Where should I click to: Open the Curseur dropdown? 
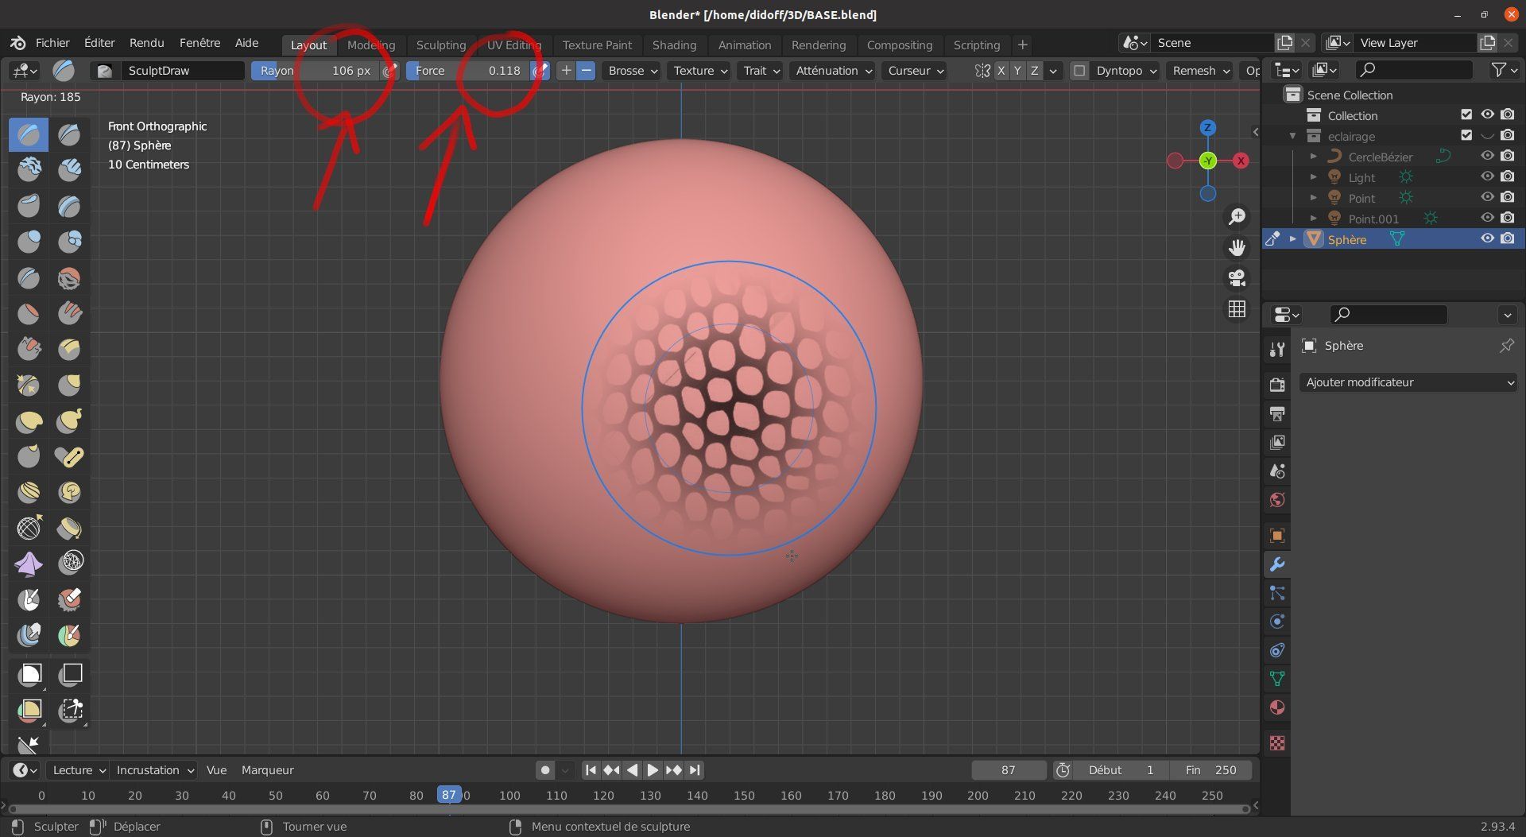click(x=915, y=71)
